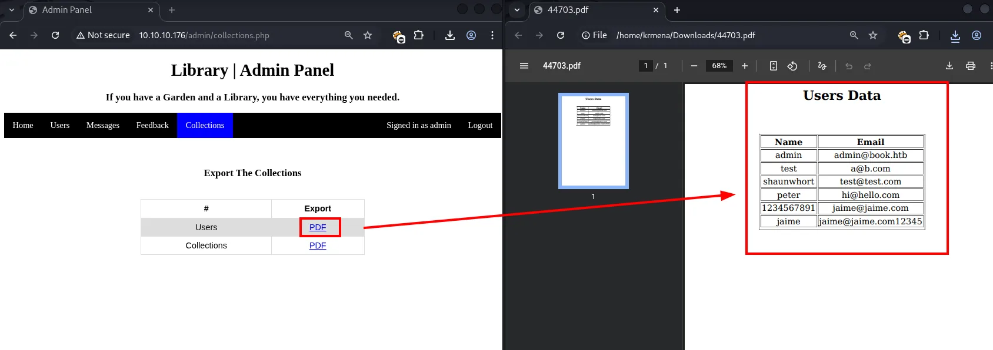Click the Collections row label in export table
Image resolution: width=993 pixels, height=350 pixels.
click(206, 245)
